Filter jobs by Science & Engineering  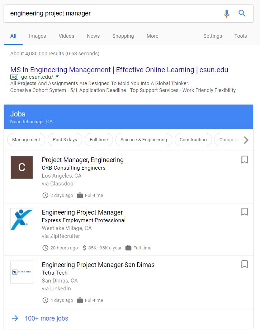pyautogui.click(x=144, y=140)
